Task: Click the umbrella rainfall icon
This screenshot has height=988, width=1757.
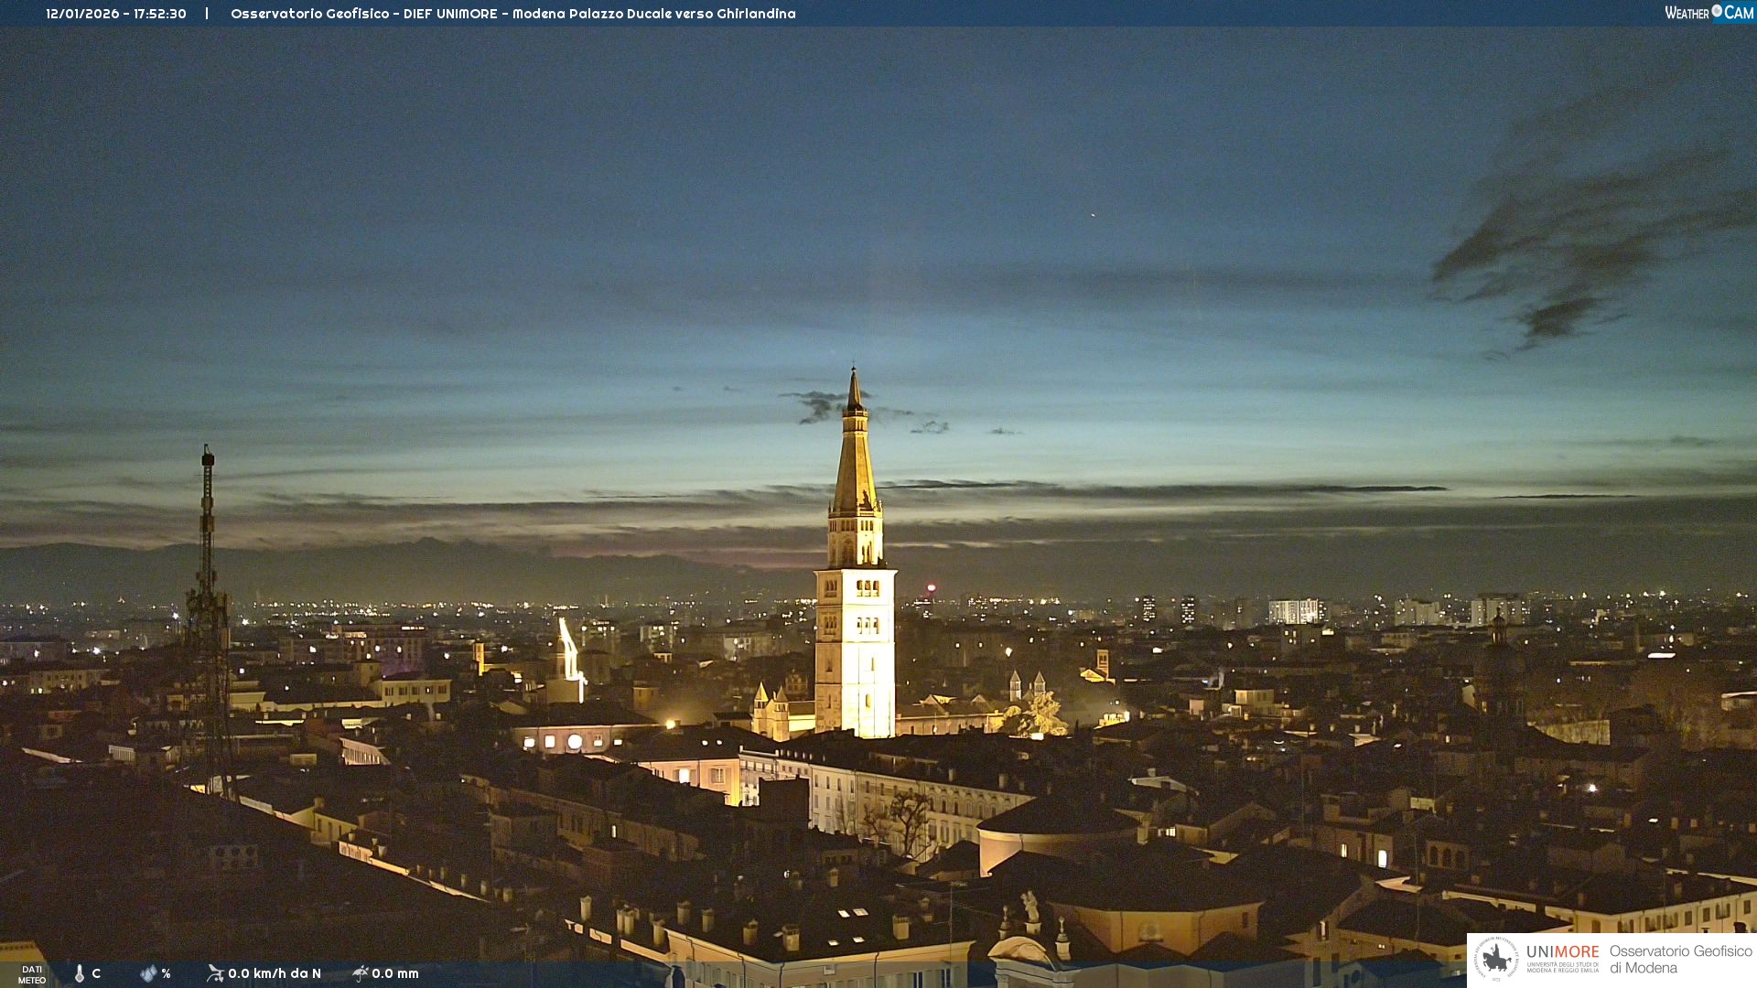Action: point(361,973)
